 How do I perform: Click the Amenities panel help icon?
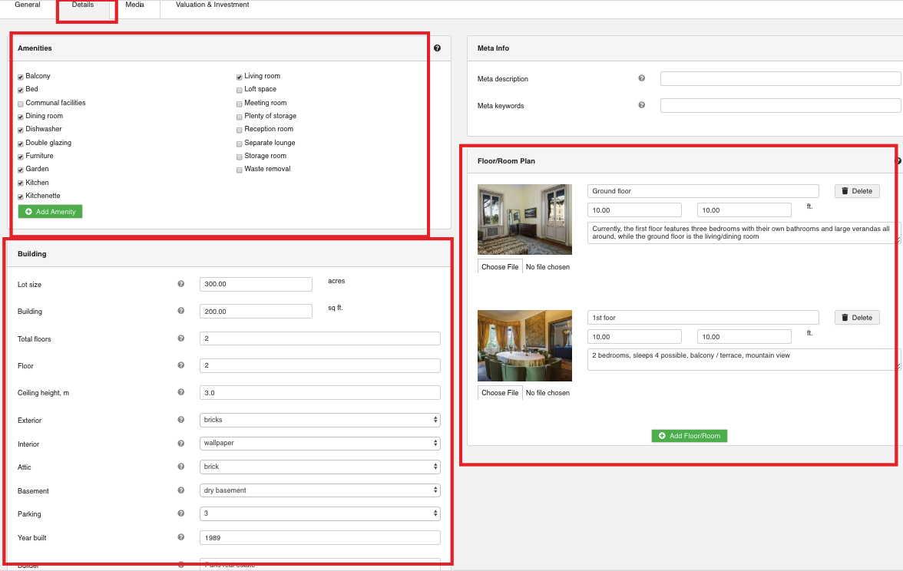437,48
